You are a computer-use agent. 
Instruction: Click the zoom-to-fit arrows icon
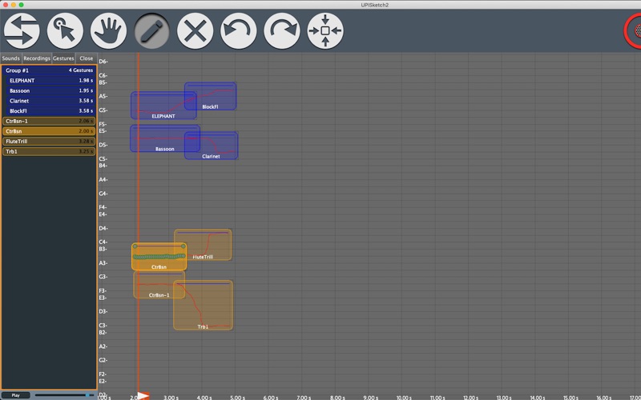(x=325, y=30)
